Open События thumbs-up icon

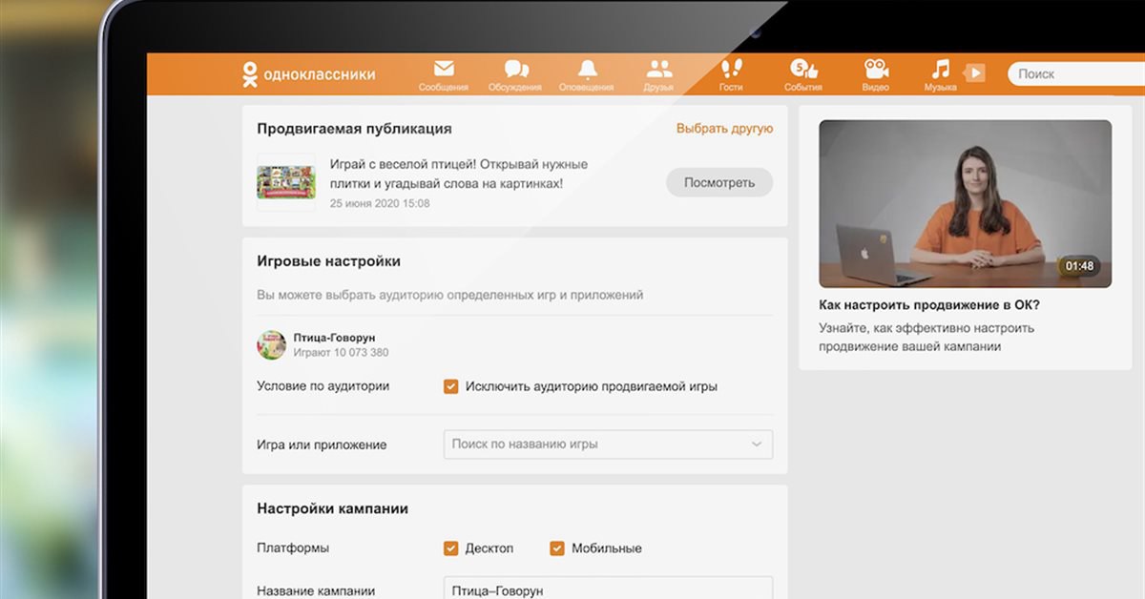coord(803,69)
